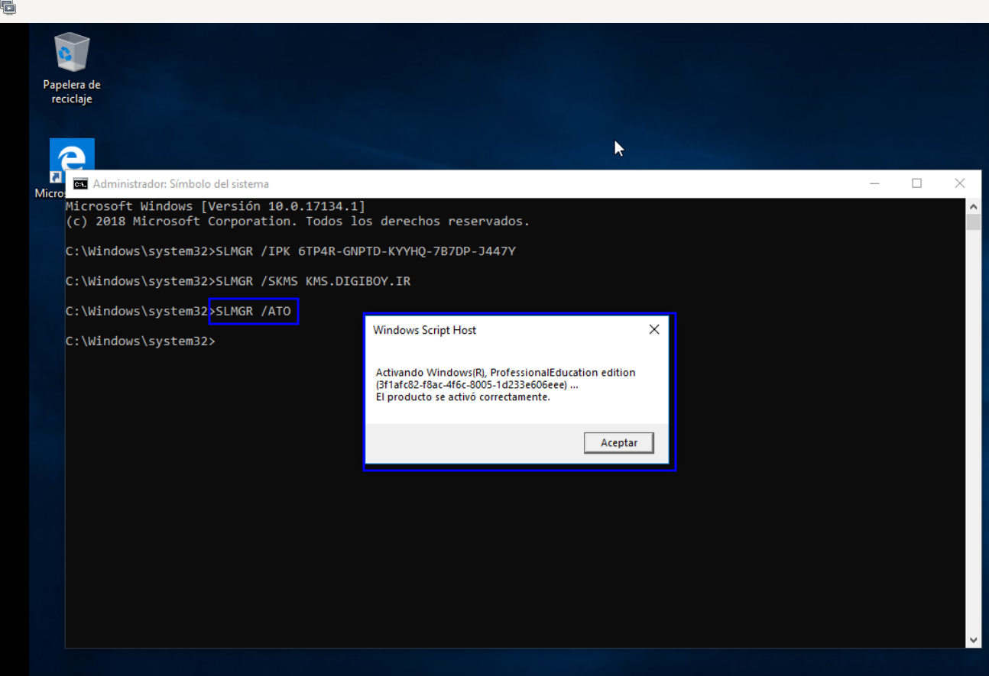989x676 pixels.
Task: Click the Windows Script Host dialog title
Action: tap(425, 330)
